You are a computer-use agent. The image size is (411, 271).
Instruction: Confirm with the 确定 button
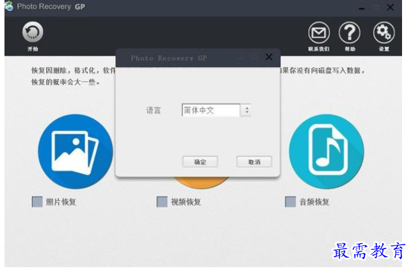200,162
